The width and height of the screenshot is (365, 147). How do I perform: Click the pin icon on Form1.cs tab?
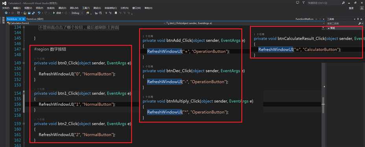click(20, 19)
